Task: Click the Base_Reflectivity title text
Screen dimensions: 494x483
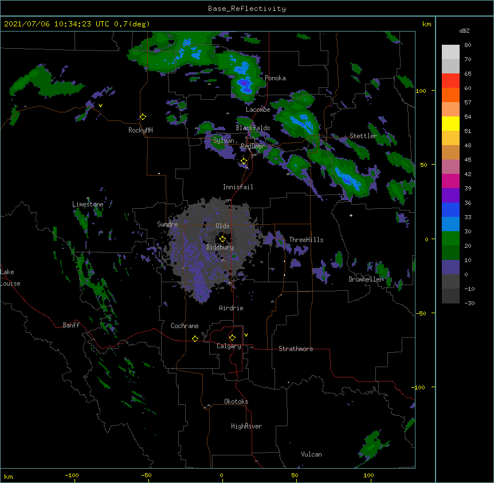Action: click(x=247, y=9)
